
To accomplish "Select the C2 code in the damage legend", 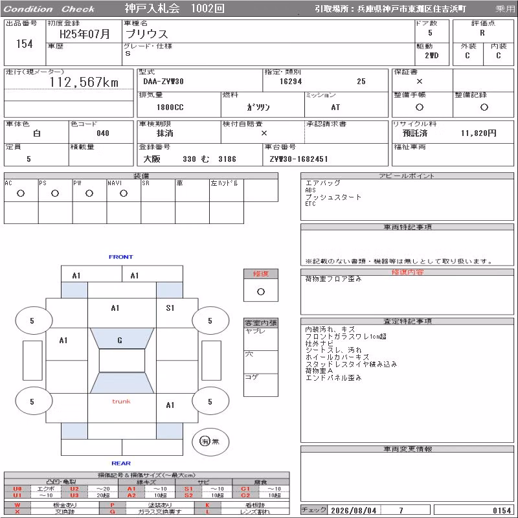I will click(245, 495).
